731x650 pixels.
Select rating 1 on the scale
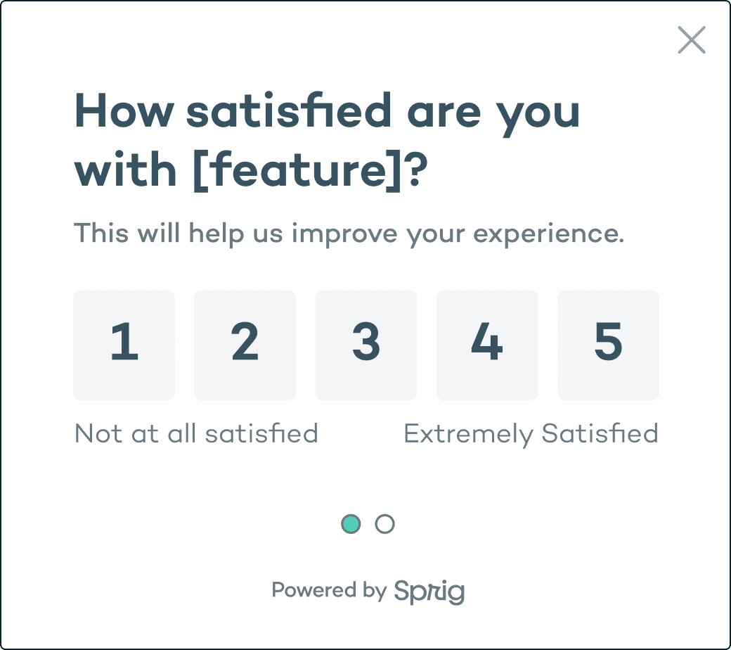[x=124, y=345]
